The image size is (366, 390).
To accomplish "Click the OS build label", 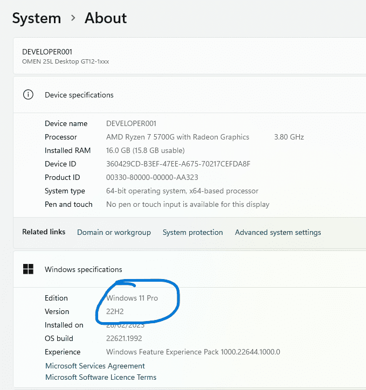I will click(x=59, y=338).
